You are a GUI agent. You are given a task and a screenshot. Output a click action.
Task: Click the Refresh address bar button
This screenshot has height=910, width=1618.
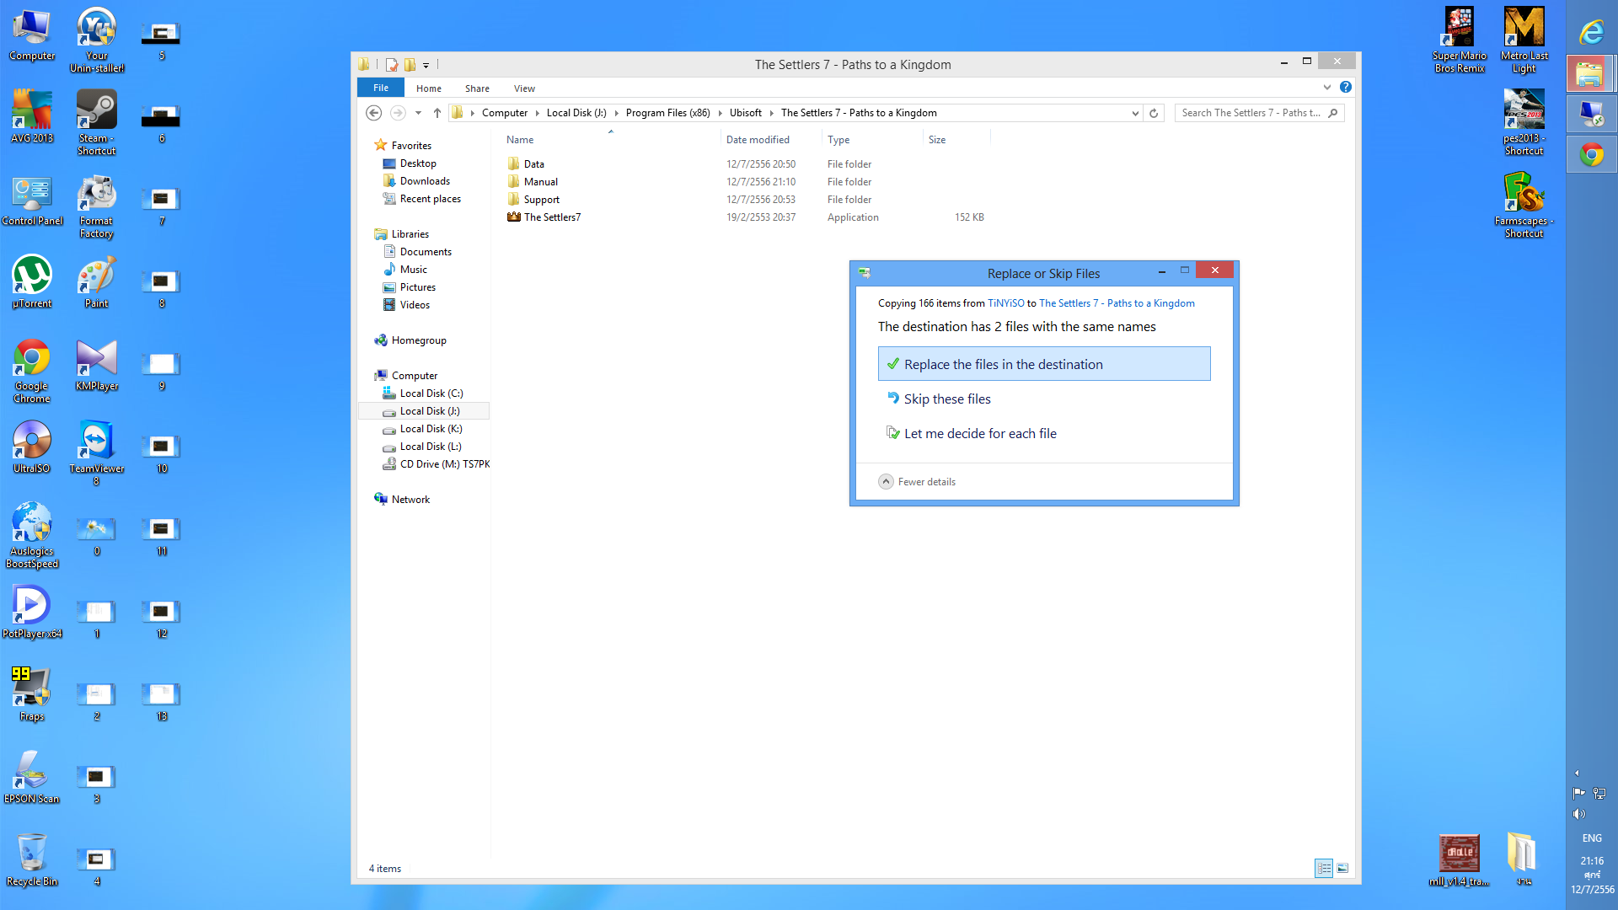coord(1154,113)
